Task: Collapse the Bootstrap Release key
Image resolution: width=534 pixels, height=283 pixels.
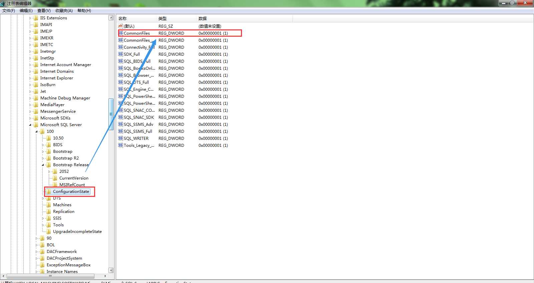Action: point(43,165)
